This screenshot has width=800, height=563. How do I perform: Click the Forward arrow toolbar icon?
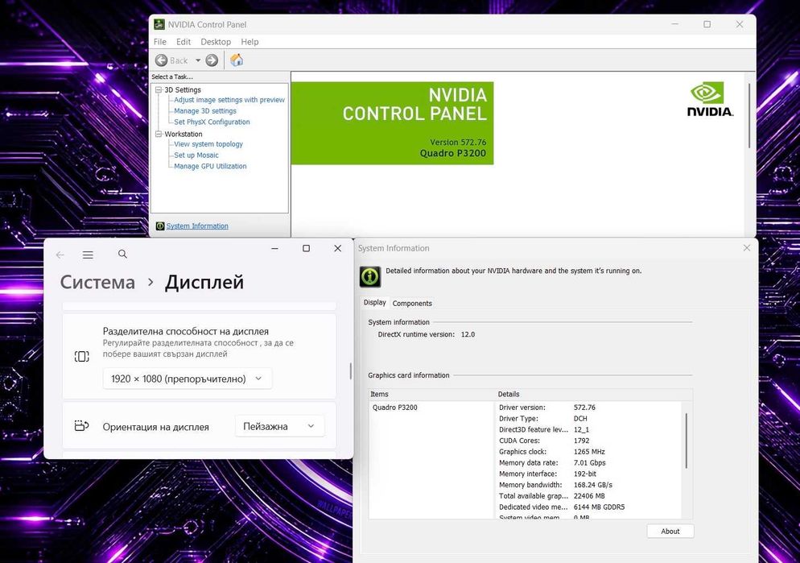pyautogui.click(x=212, y=60)
